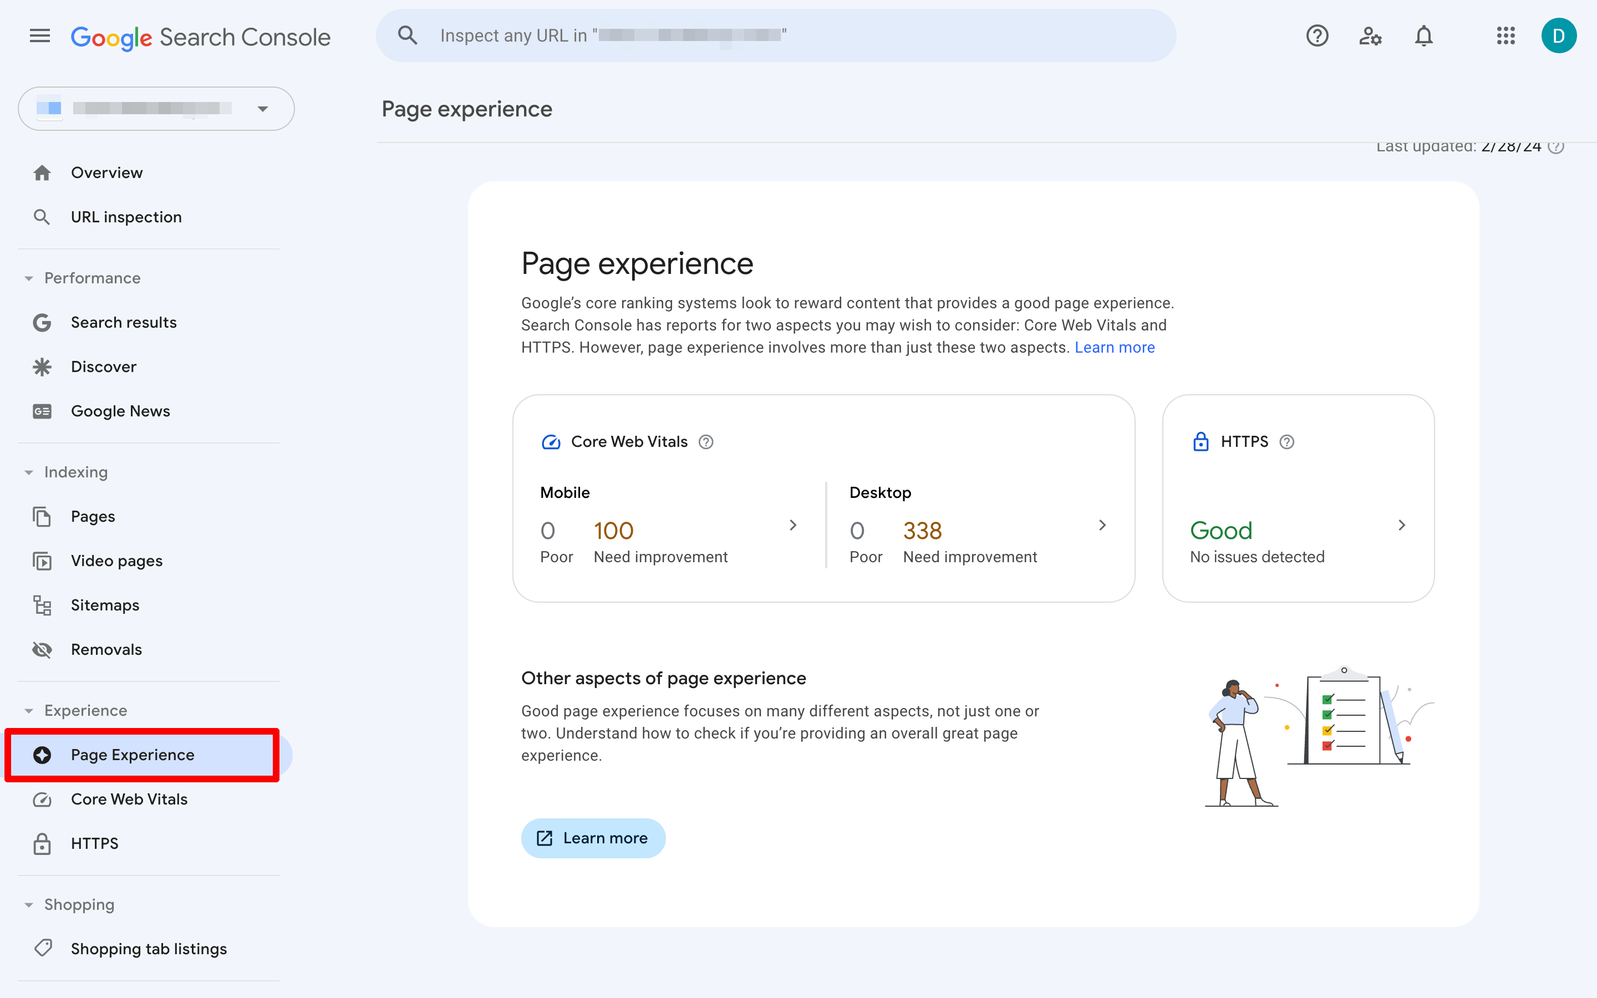Click the Learn more button
The image size is (1597, 998).
(x=592, y=838)
